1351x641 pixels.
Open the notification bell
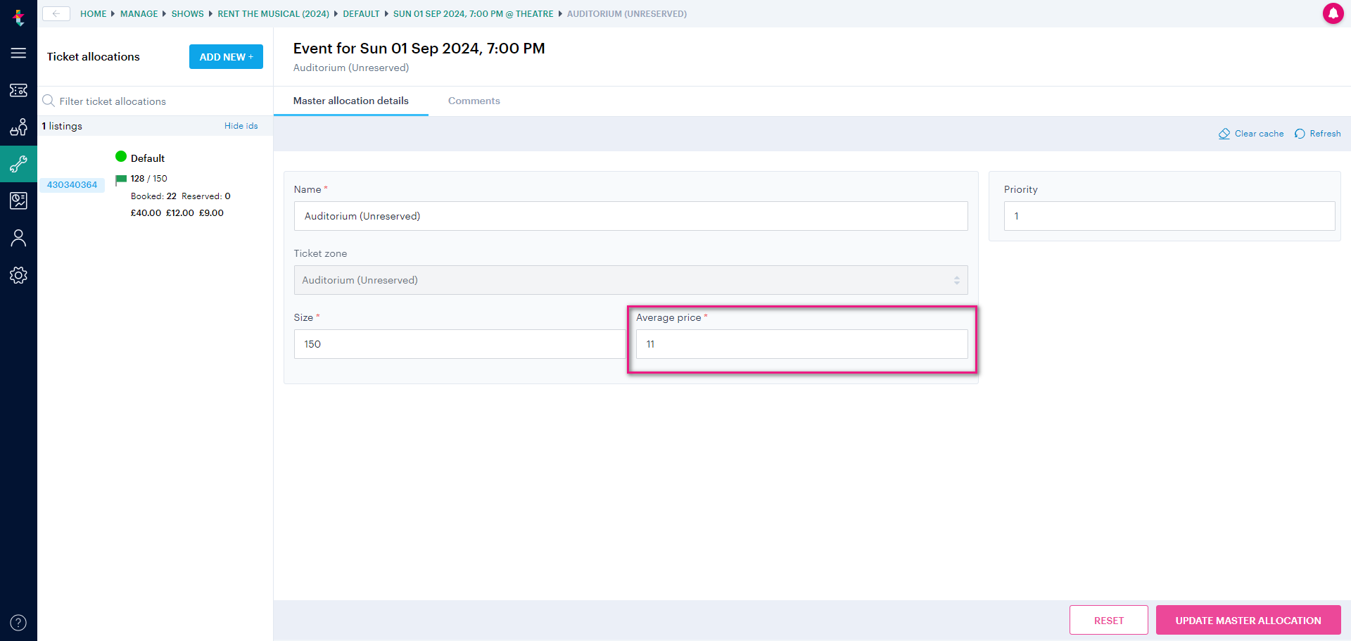1333,13
